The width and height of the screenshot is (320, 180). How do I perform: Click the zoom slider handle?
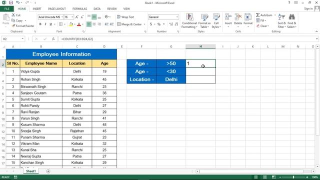point(293,177)
